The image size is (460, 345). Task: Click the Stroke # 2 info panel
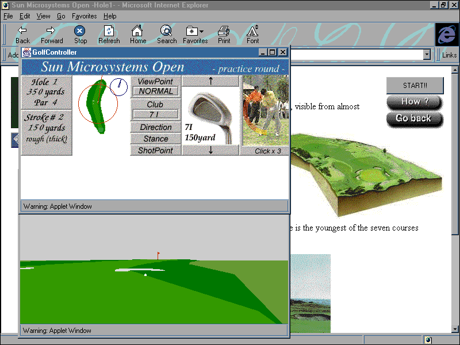tap(47, 132)
